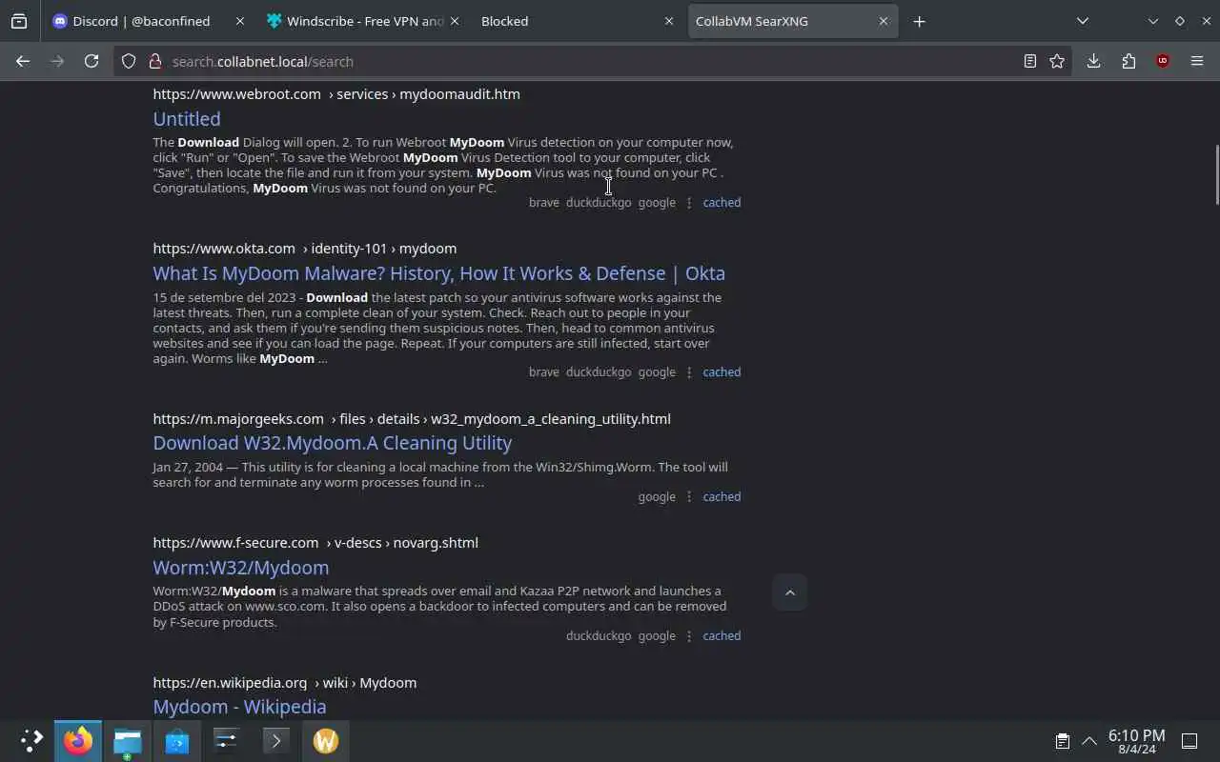Open cached version of Okta result
The width and height of the screenshot is (1220, 762).
coord(722,371)
